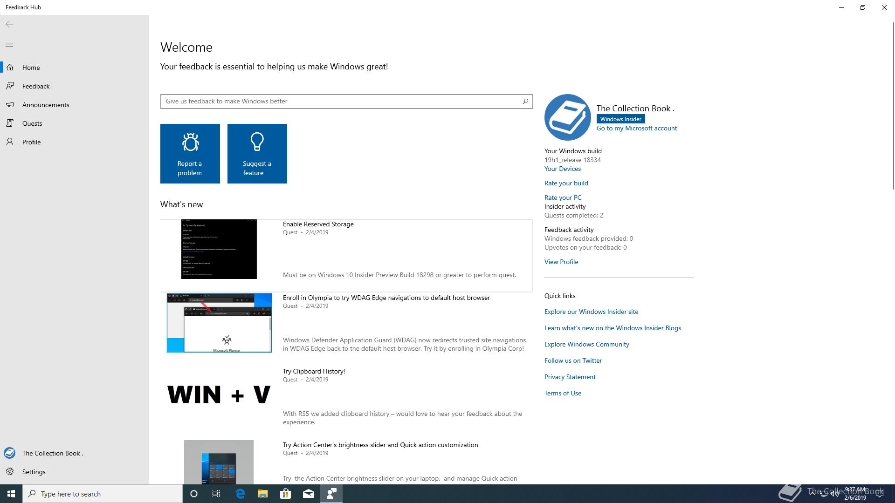Click the volume speaker tray icon

pos(834,494)
